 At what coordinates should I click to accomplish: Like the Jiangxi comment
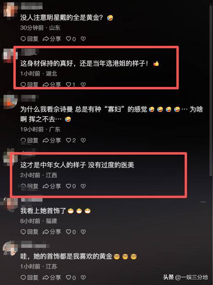tap(71, 186)
